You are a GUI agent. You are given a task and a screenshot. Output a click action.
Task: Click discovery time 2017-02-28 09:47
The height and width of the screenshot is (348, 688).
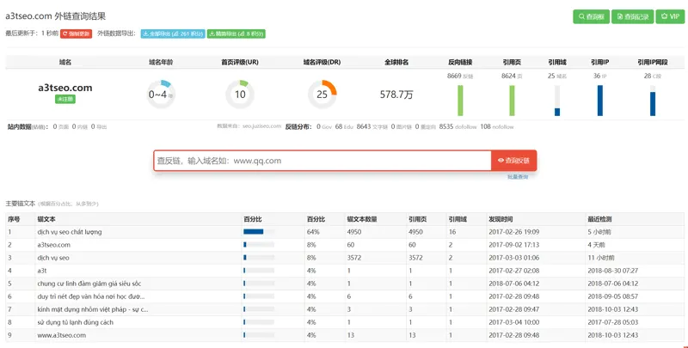[x=513, y=309]
